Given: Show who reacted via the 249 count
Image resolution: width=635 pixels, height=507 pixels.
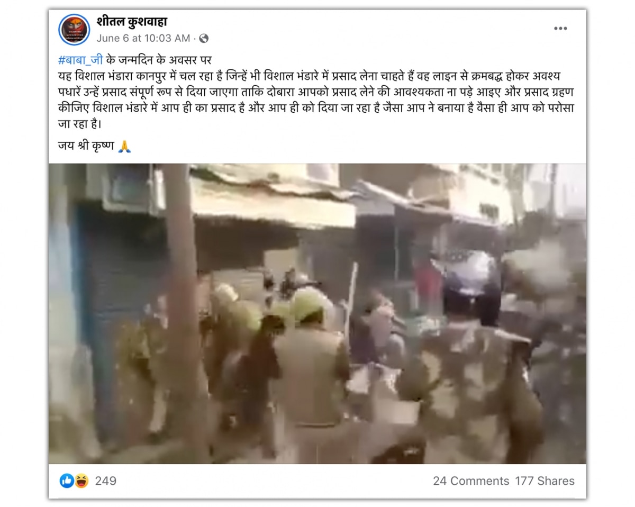Looking at the screenshot, I should [x=106, y=481].
